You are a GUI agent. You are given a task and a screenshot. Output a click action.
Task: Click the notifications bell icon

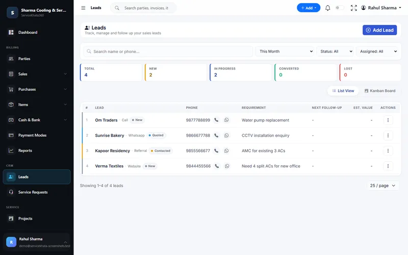coord(327,8)
